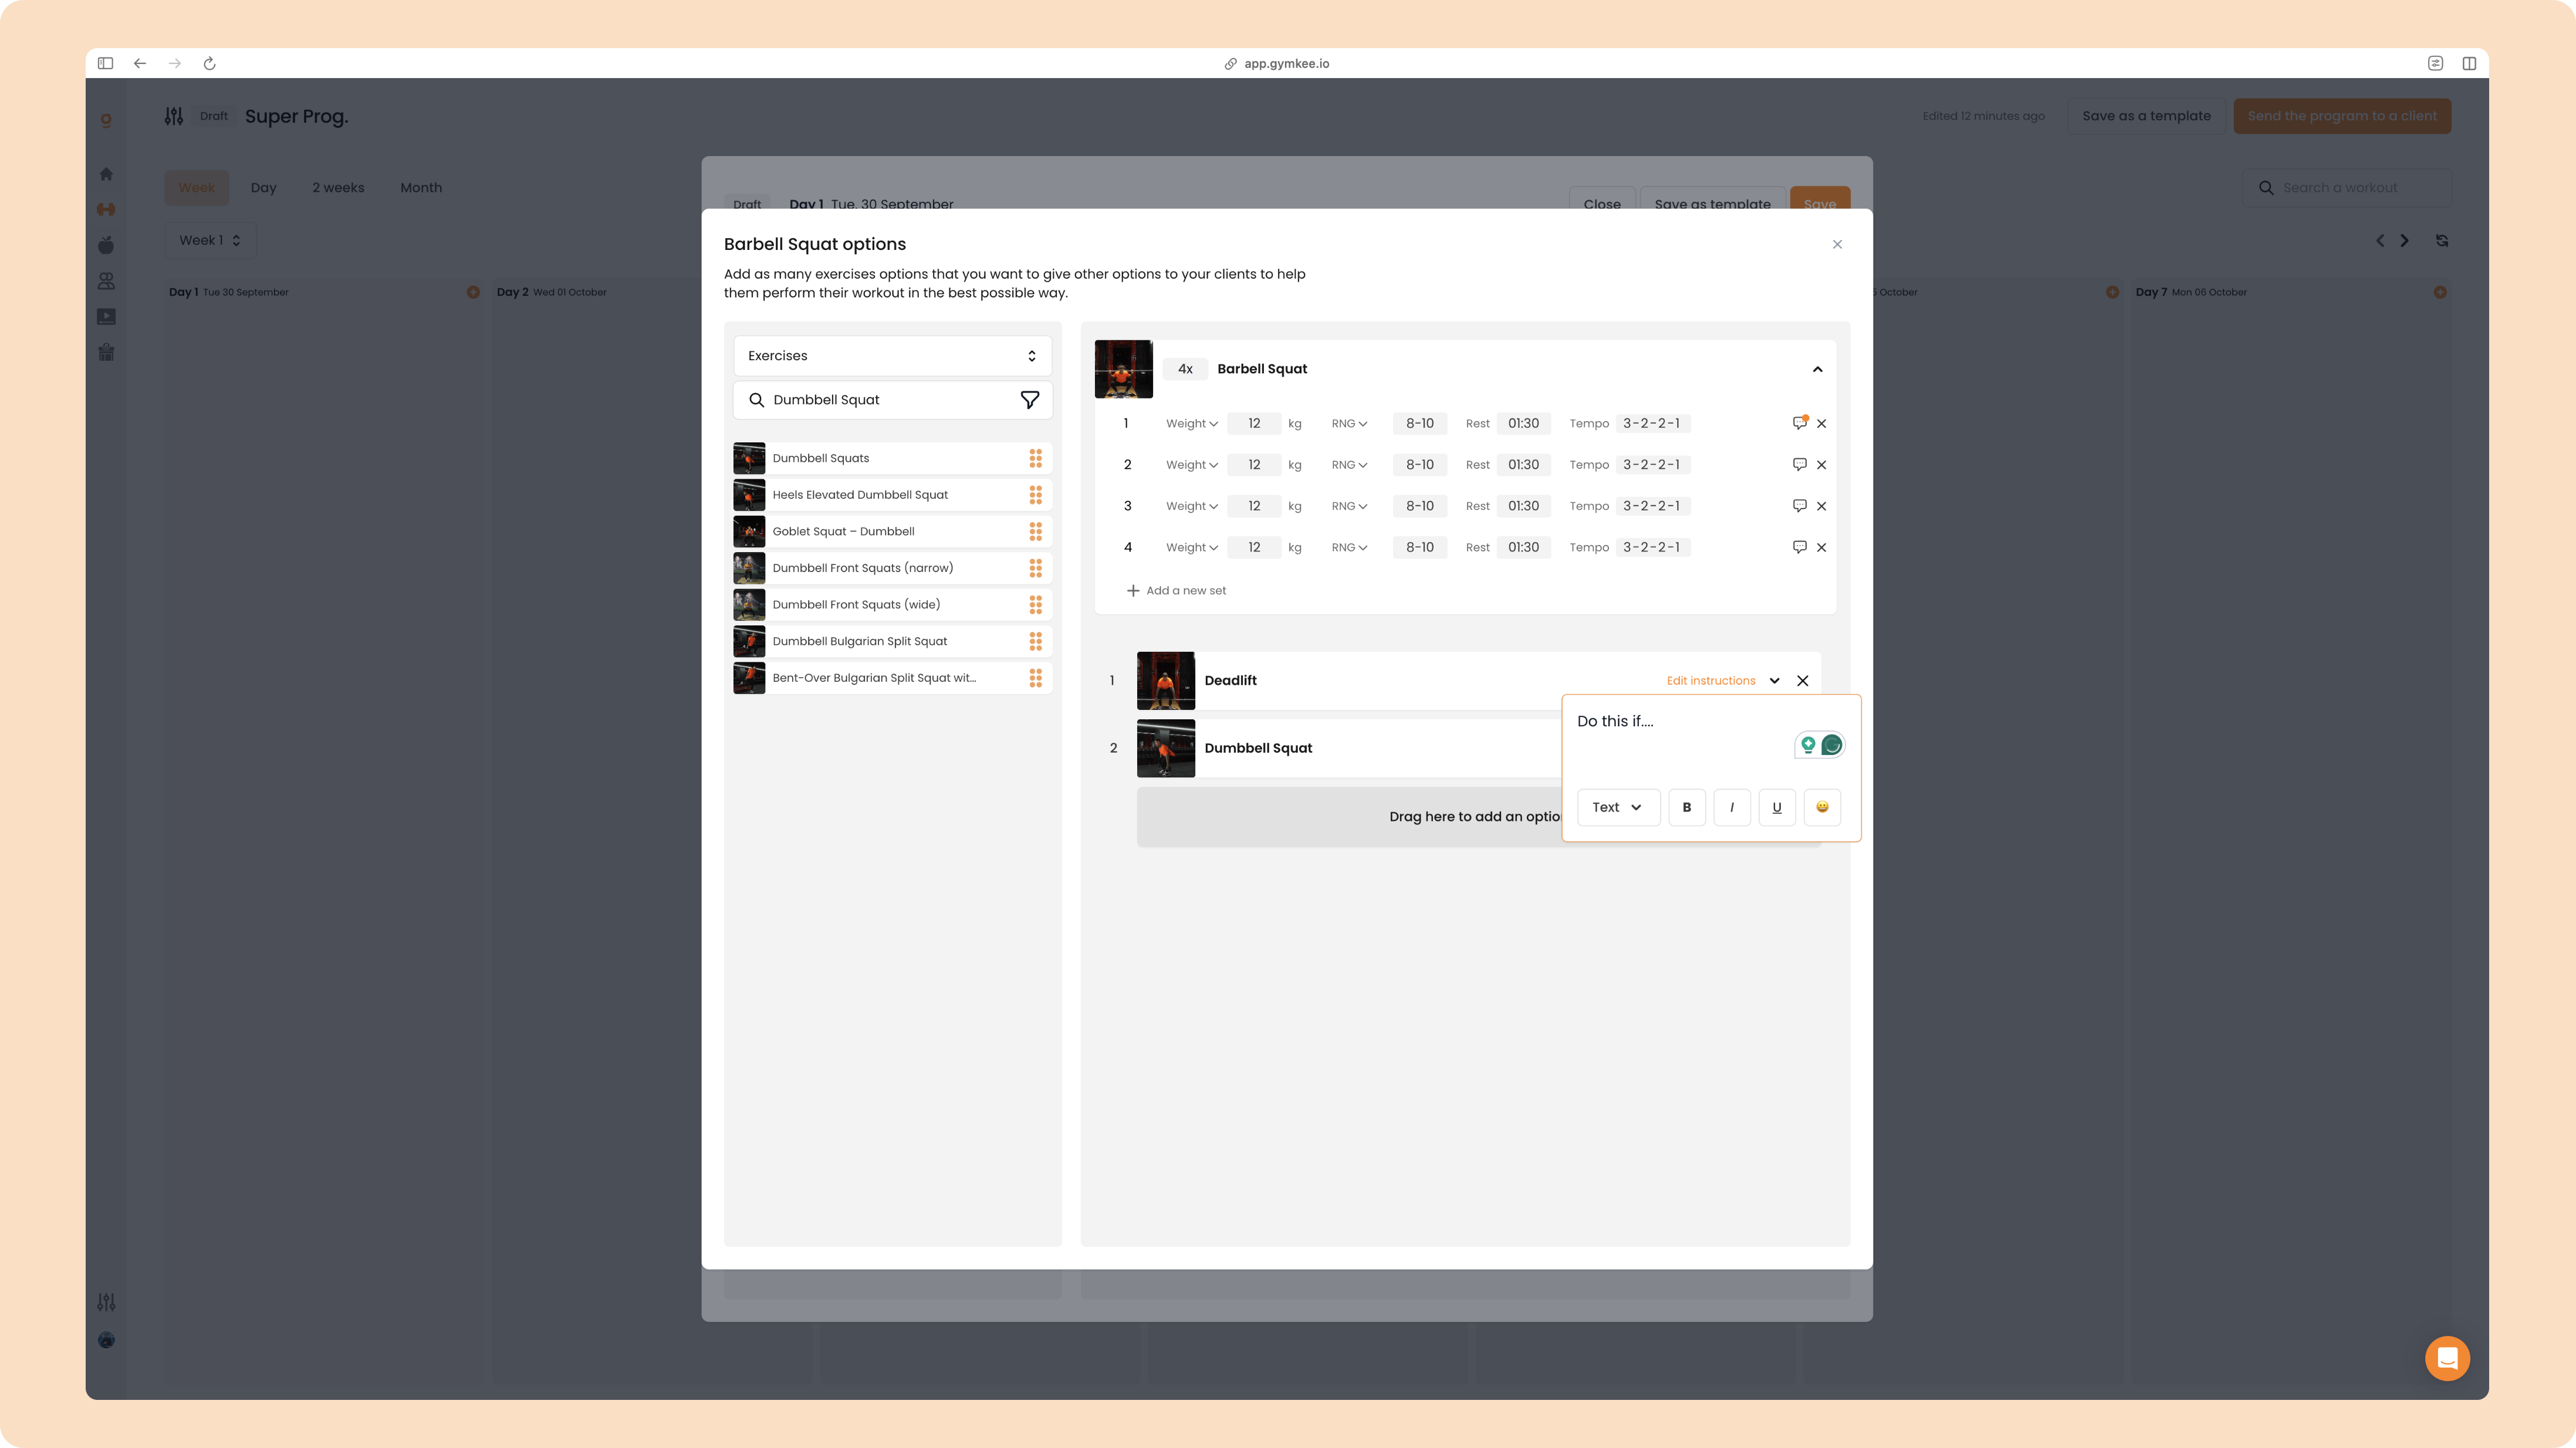Remove the Deadlift option
The width and height of the screenshot is (2576, 1448).
pyautogui.click(x=1802, y=681)
